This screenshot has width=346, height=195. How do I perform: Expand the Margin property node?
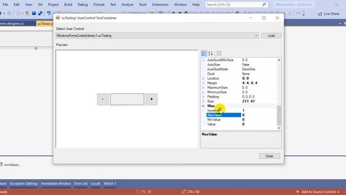(203, 83)
